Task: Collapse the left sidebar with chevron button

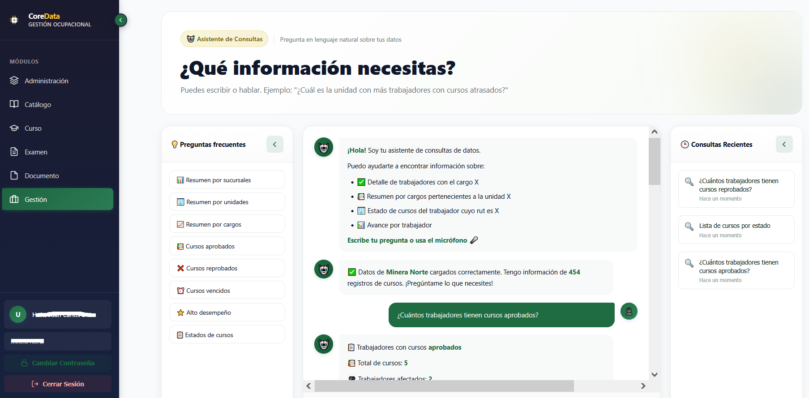Action: [121, 20]
